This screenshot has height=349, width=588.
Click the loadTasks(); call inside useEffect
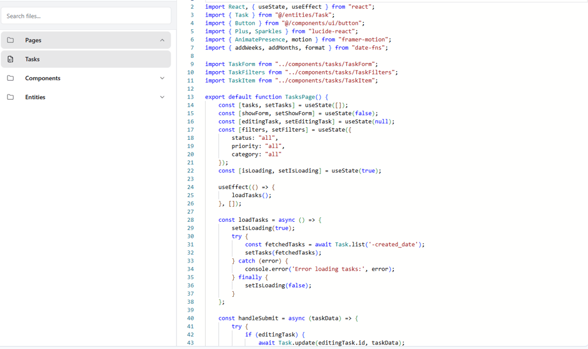pyautogui.click(x=252, y=195)
